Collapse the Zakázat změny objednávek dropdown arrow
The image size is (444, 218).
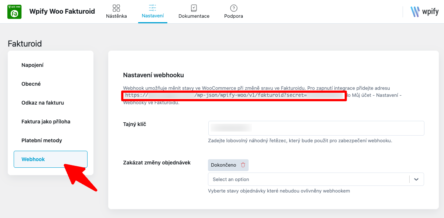coord(417,179)
